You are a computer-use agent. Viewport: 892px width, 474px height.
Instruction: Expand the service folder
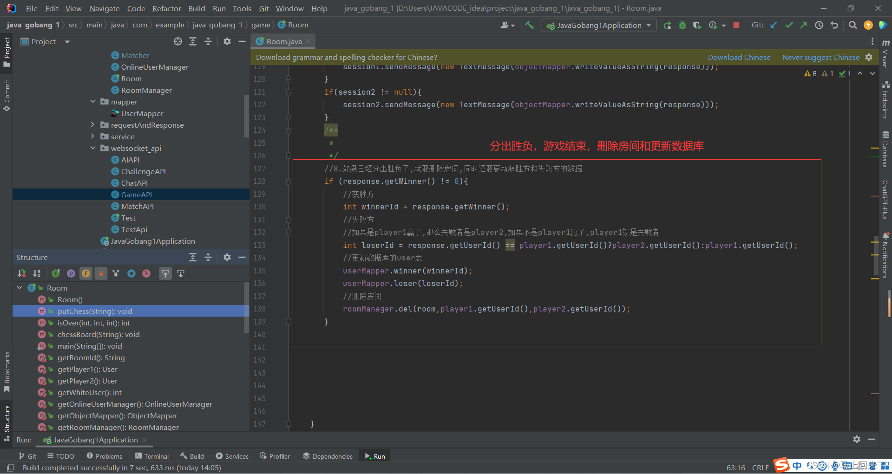tap(93, 136)
